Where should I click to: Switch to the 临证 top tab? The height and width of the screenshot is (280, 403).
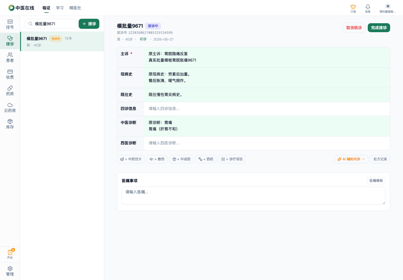pos(46,8)
